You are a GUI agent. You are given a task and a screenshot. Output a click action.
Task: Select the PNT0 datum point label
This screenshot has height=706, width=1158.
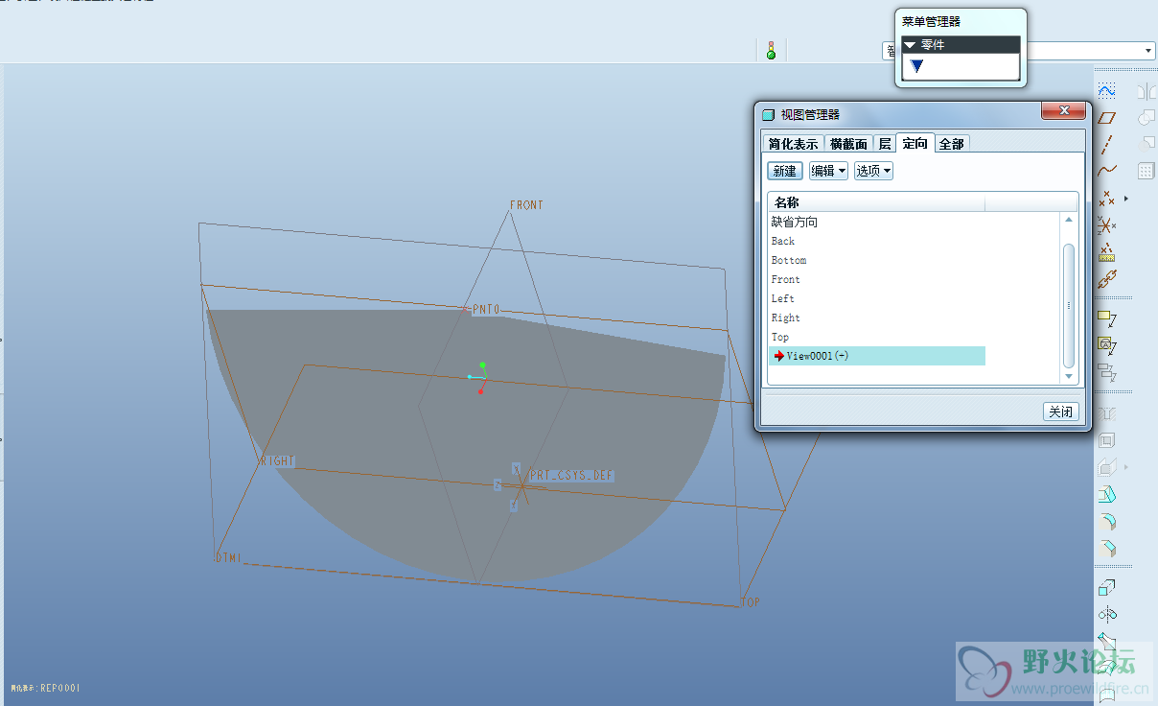[486, 310]
